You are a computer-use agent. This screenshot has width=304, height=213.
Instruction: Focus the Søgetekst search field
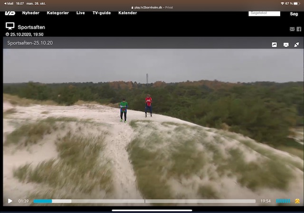(x=264, y=13)
